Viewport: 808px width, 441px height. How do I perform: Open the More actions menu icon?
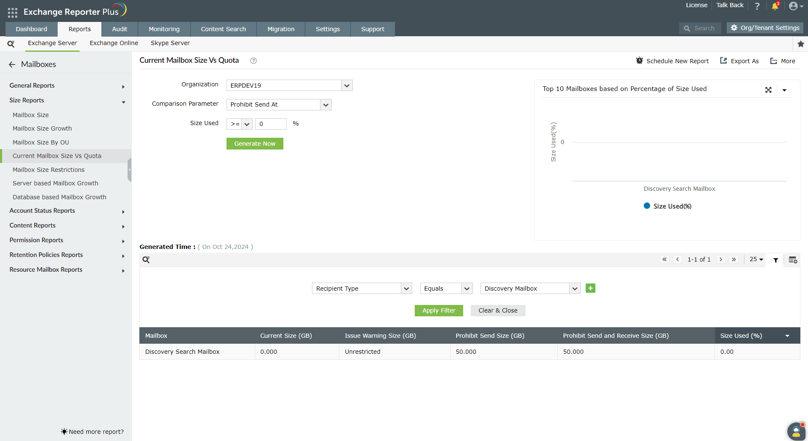tap(773, 61)
